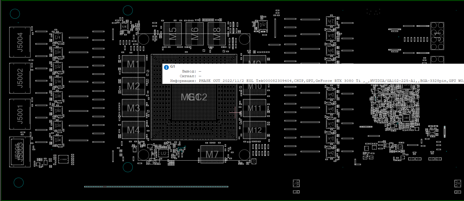
Task: Select memory chip M1
Action: click(133, 64)
